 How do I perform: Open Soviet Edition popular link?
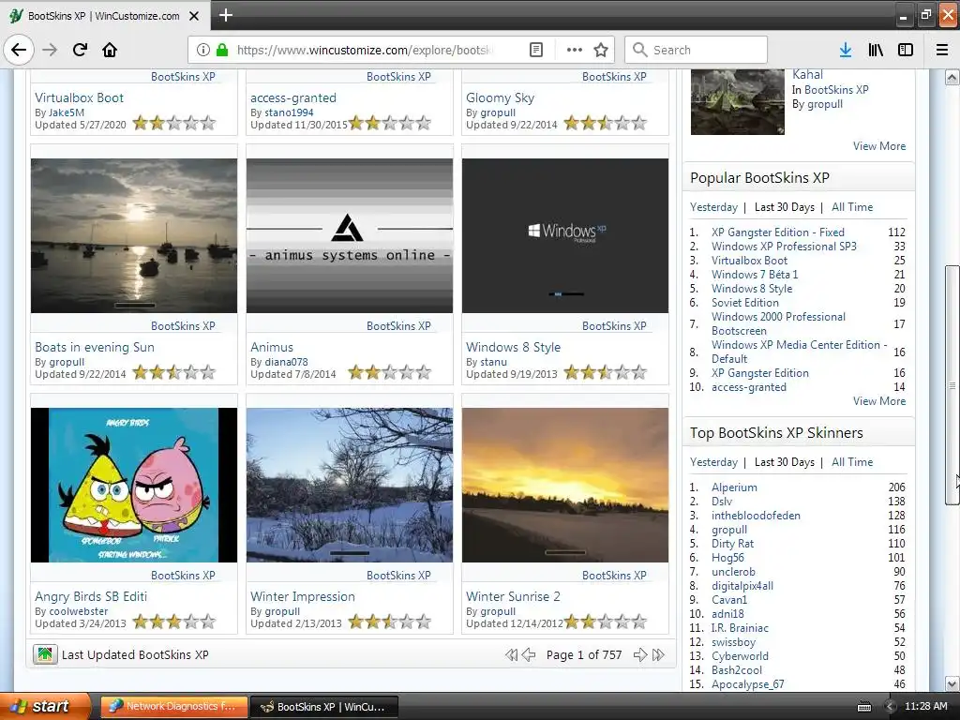click(745, 303)
